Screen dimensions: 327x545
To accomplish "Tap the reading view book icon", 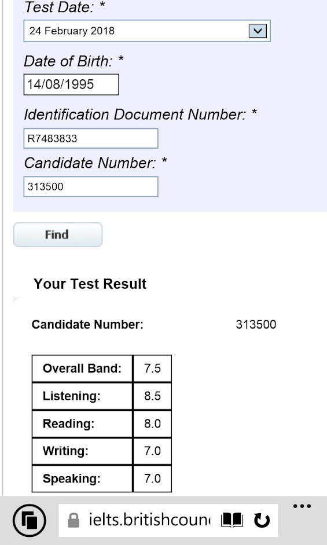I will tap(232, 520).
